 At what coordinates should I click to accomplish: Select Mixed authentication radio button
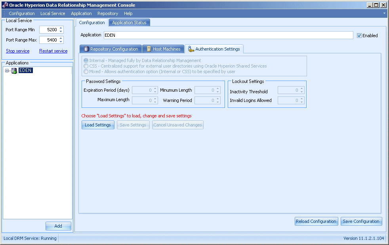click(x=86, y=72)
